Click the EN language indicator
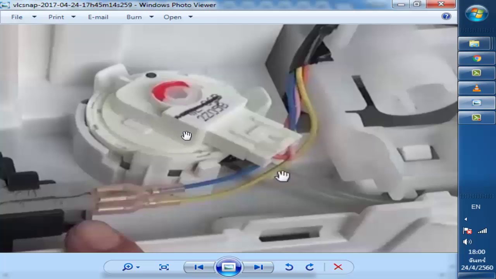Viewport: 496px width, 279px height. 476,207
